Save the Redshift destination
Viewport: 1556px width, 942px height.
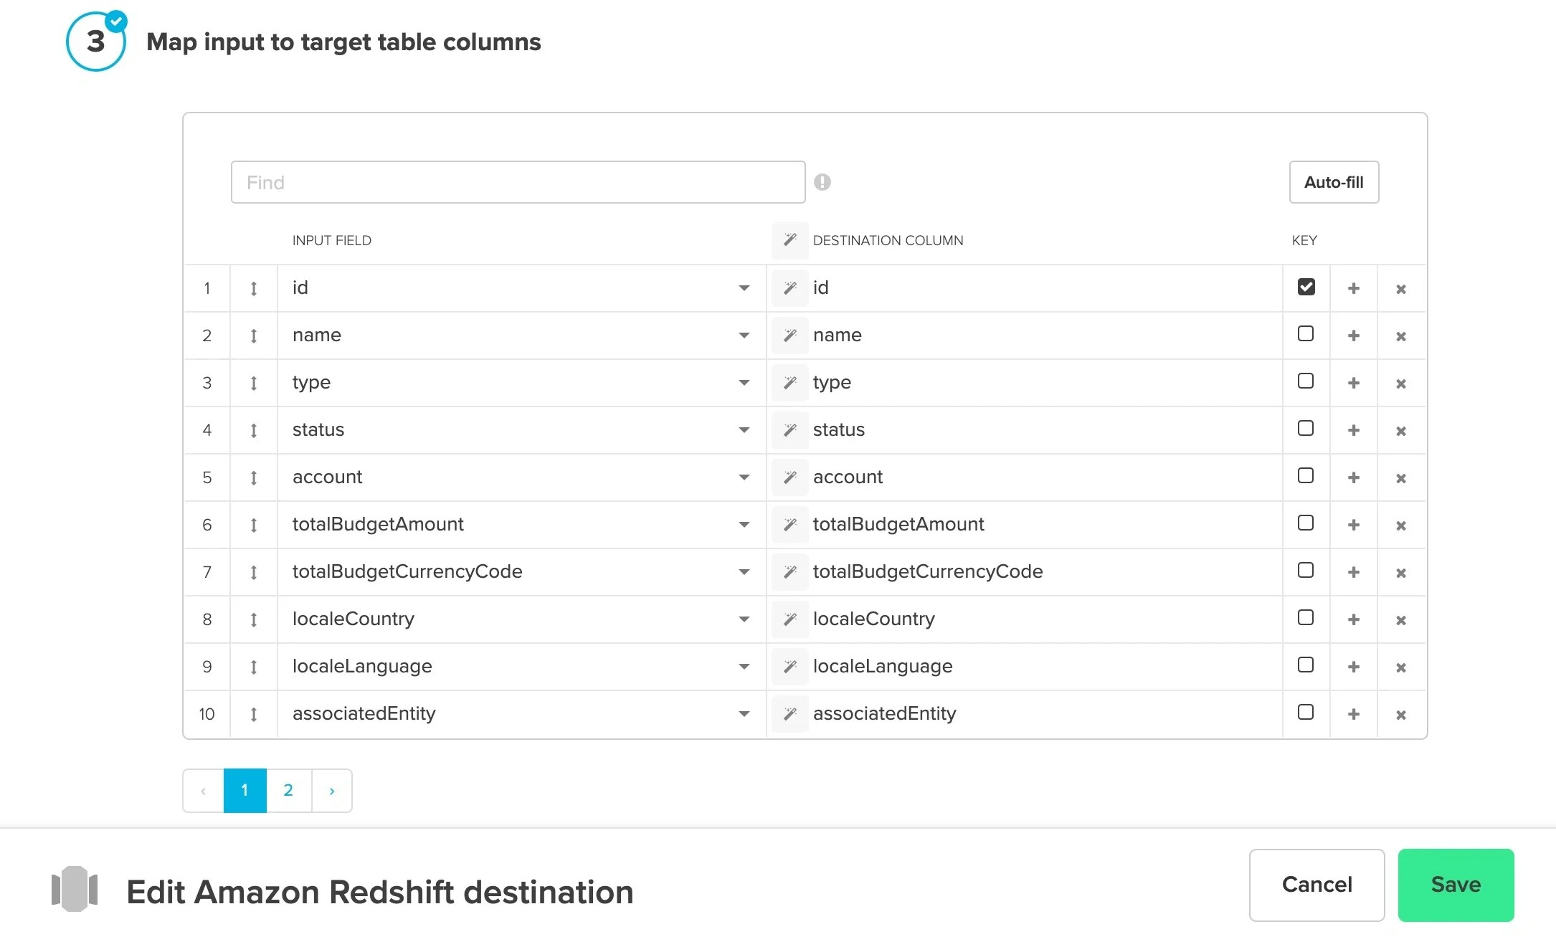pyautogui.click(x=1456, y=885)
